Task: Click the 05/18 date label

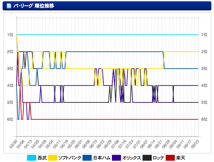Action: click(64, 144)
